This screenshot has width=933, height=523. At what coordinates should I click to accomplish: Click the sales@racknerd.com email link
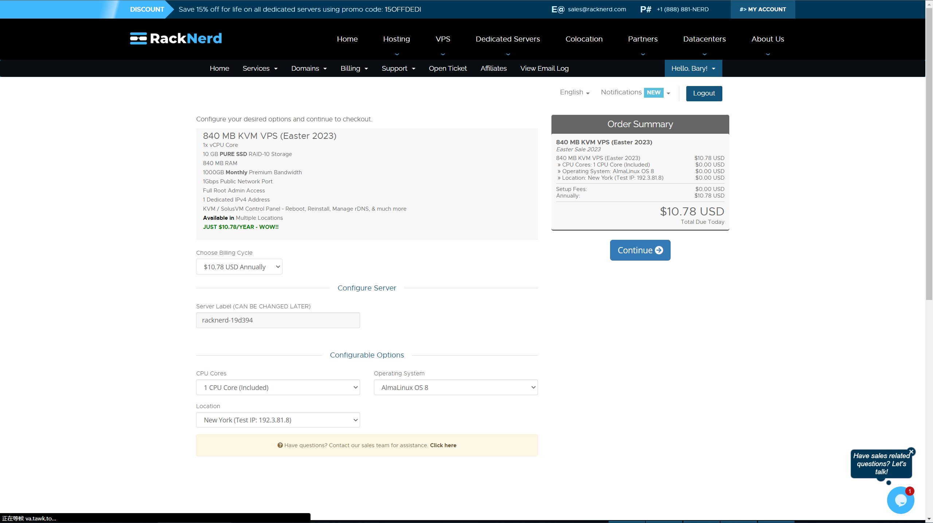click(597, 9)
